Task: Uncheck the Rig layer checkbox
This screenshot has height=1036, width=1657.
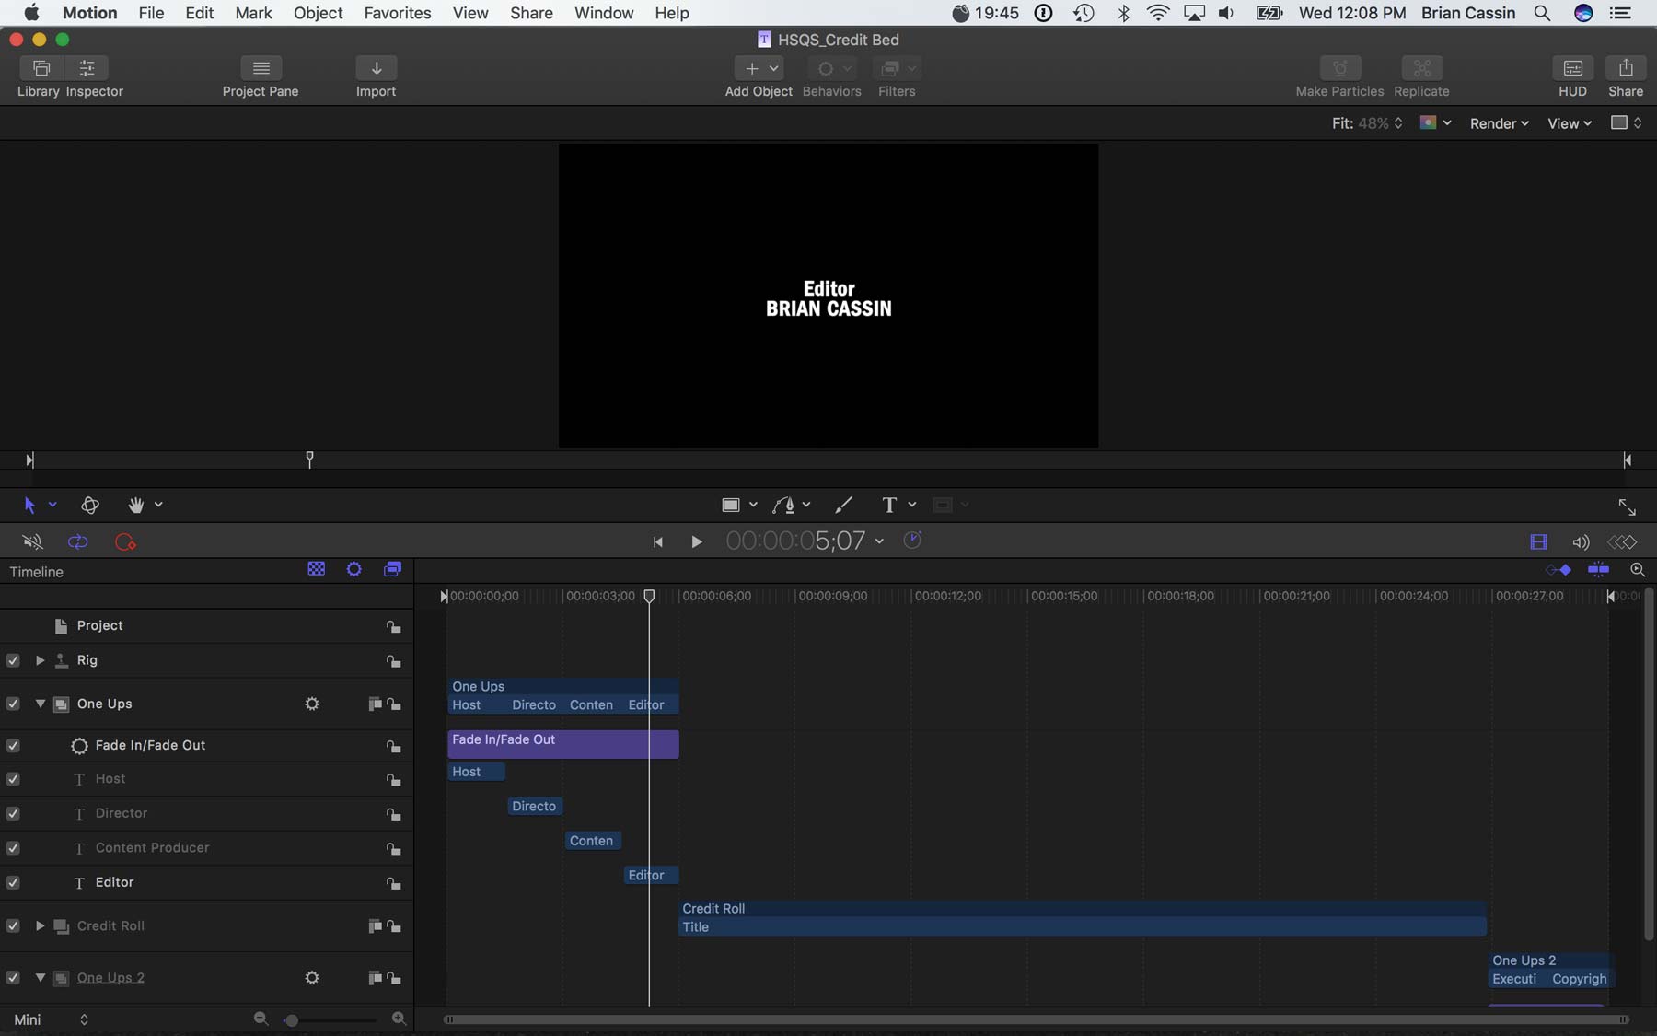Action: 13,660
